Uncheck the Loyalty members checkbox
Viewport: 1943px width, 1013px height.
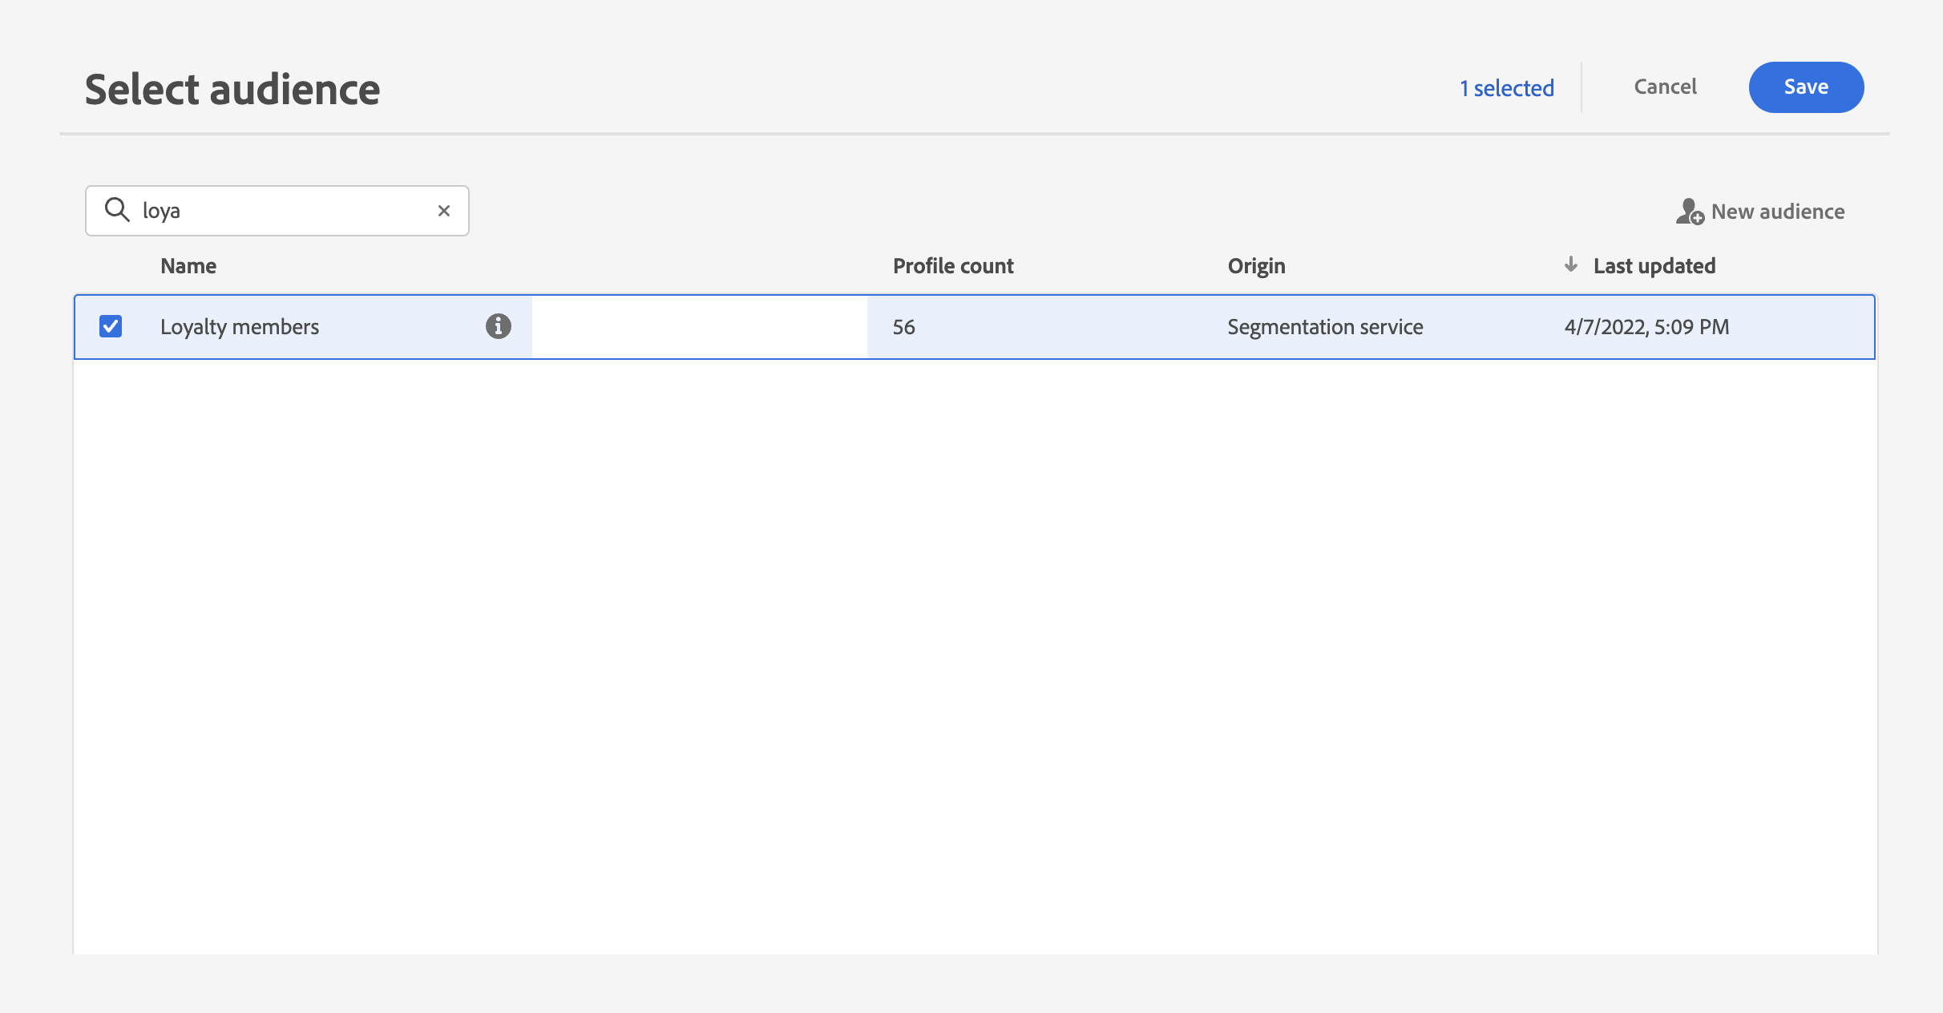(111, 326)
